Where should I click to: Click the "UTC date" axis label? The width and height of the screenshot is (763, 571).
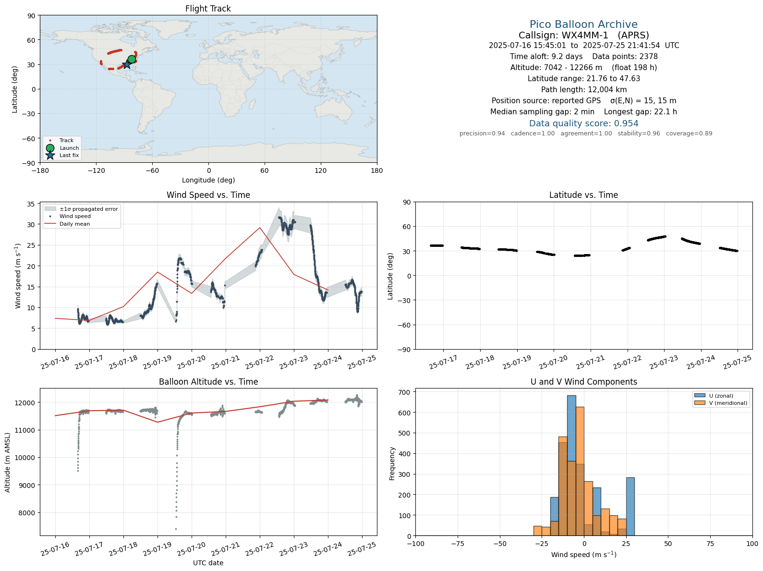208,563
